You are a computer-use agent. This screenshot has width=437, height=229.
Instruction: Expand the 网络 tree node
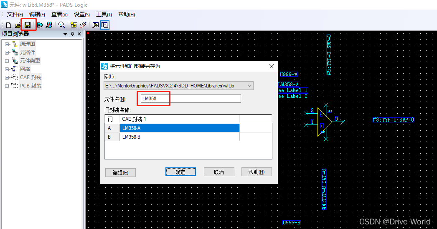coord(7,69)
